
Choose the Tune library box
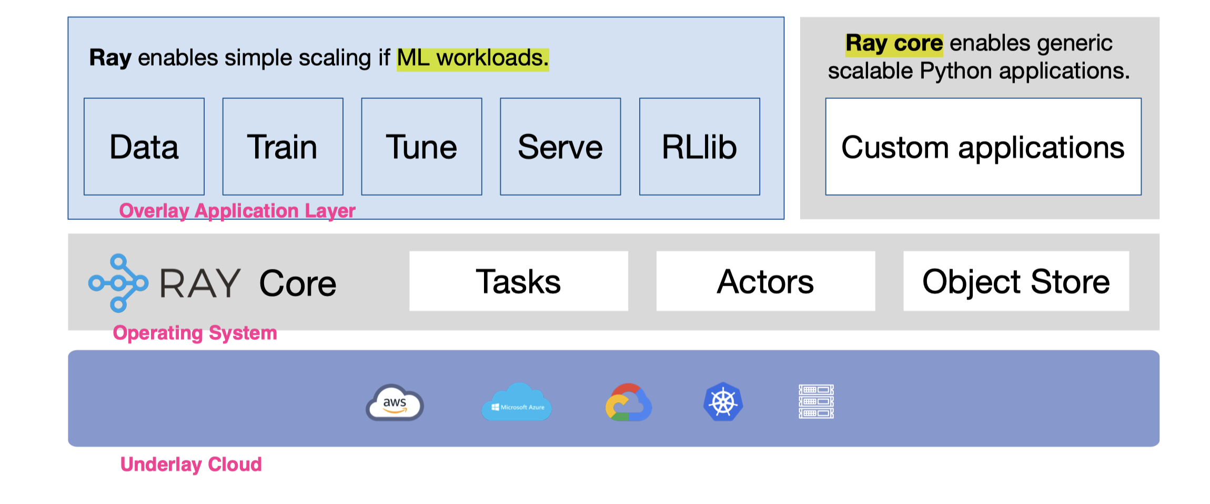421,147
